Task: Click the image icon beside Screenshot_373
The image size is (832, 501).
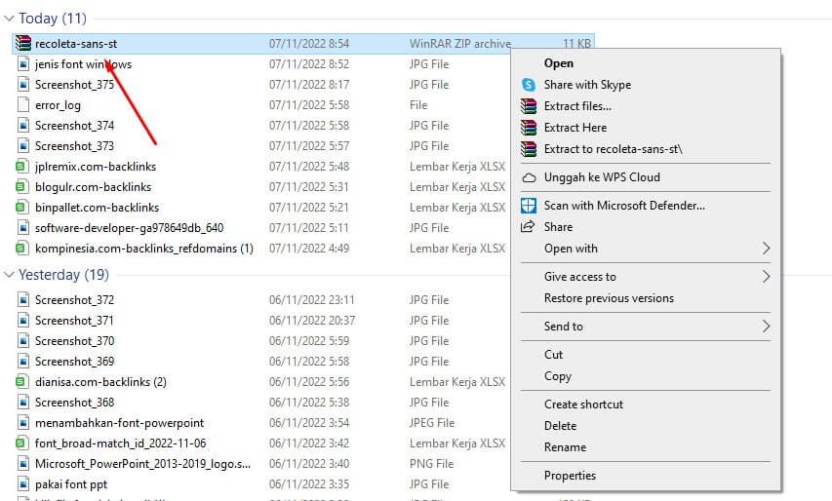Action: 22,146
